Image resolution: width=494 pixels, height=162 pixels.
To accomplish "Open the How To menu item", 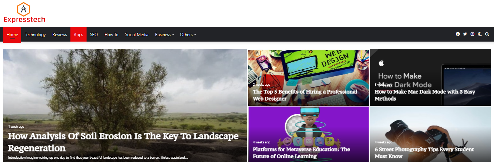I will tap(111, 35).
